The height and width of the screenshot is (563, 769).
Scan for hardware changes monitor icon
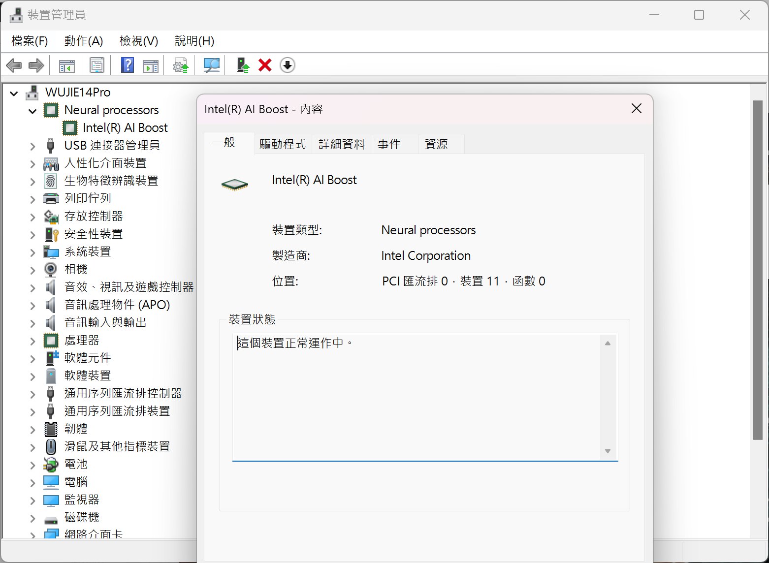pos(211,65)
